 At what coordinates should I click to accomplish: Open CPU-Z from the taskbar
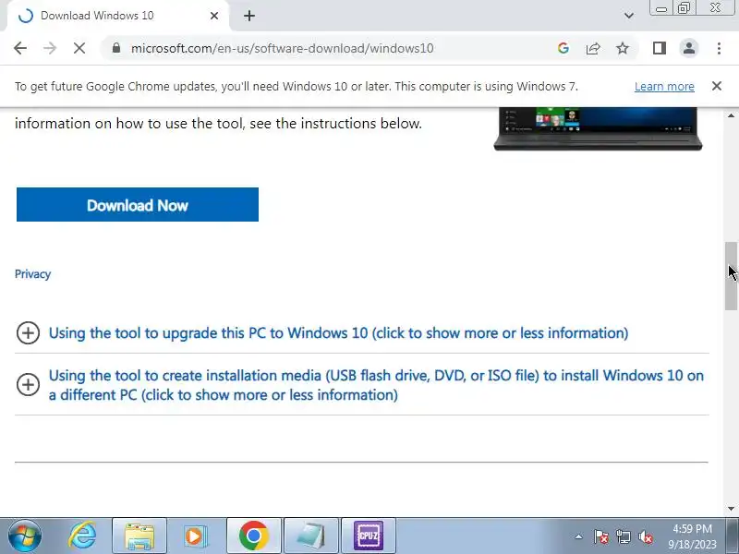369,536
